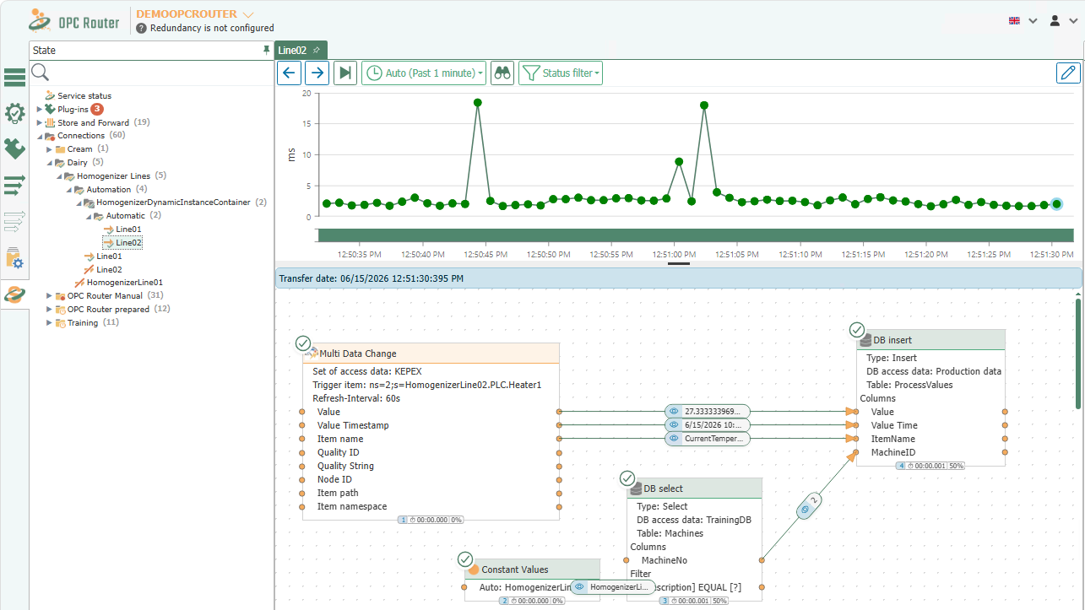
Task: Collapse the Dairy folder node
Action: coord(49,163)
